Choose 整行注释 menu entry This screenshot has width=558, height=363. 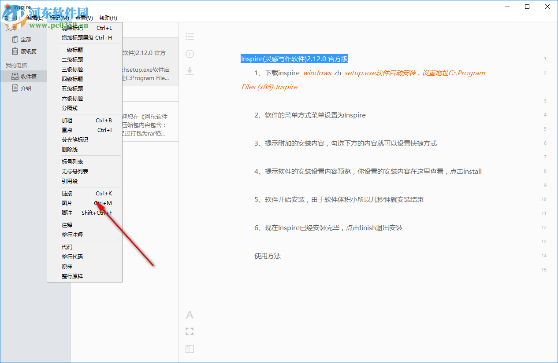click(x=85, y=235)
